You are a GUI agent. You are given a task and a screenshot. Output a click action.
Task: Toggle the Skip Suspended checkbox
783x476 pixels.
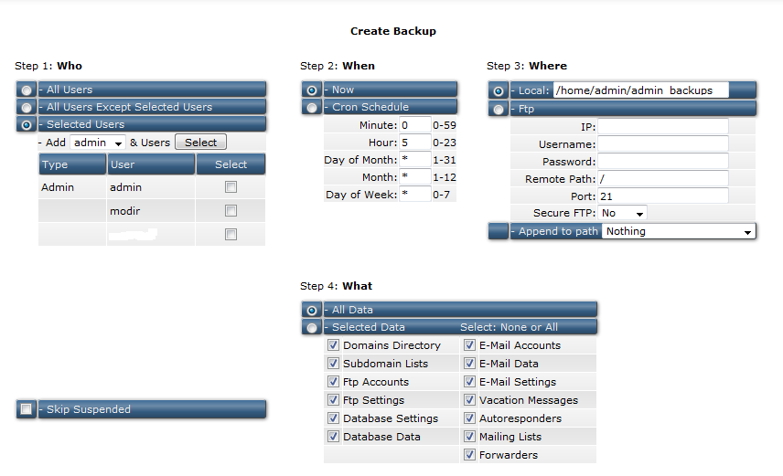click(x=27, y=409)
